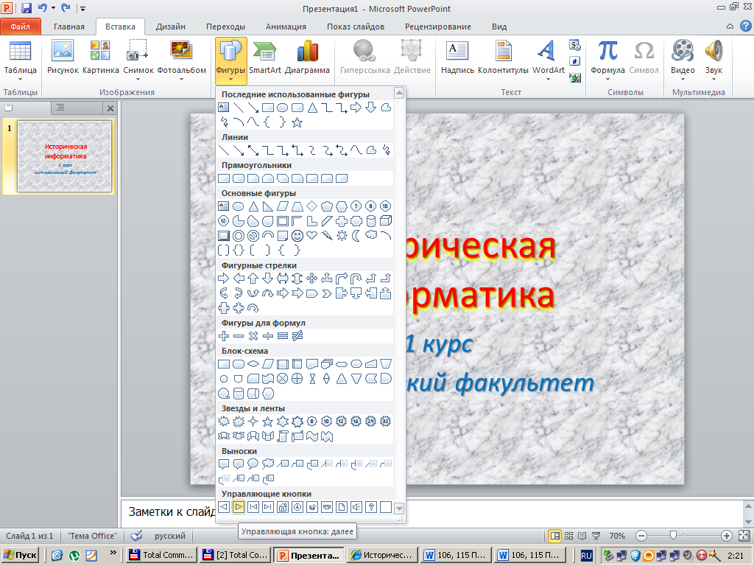754x566 pixels.
Task: Open the Файл tab
Action: (20, 27)
